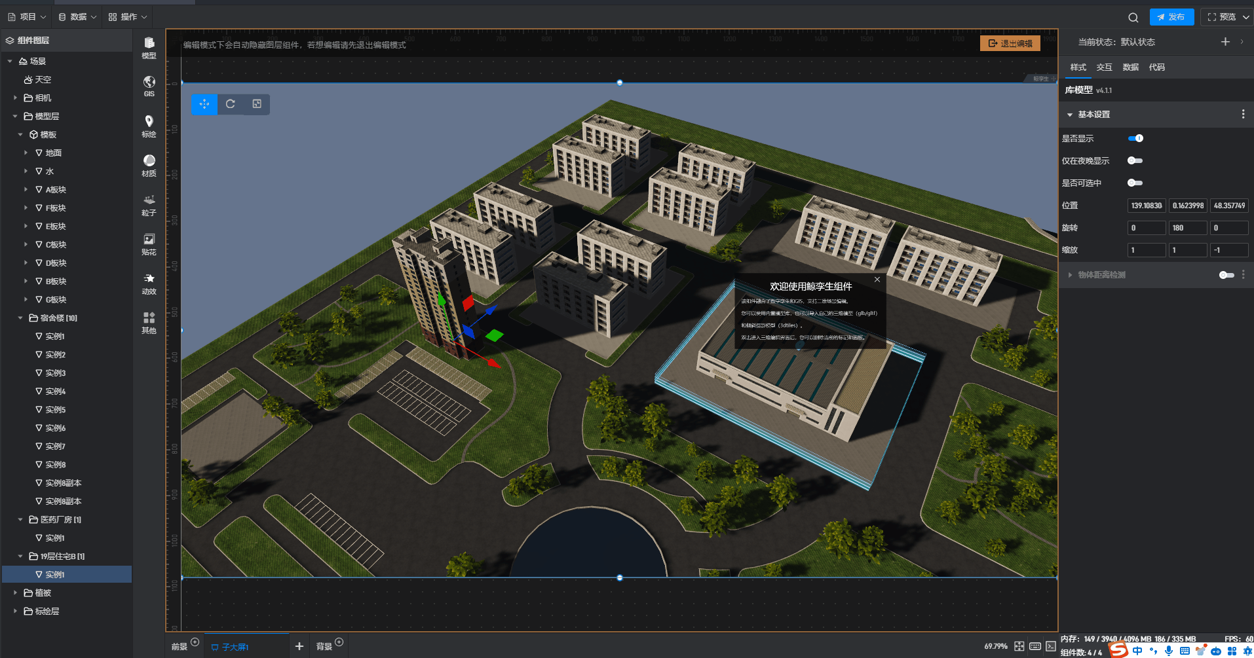The width and height of the screenshot is (1254, 658).
Task: Activate the move gizmo tool in viewport
Action: click(204, 104)
